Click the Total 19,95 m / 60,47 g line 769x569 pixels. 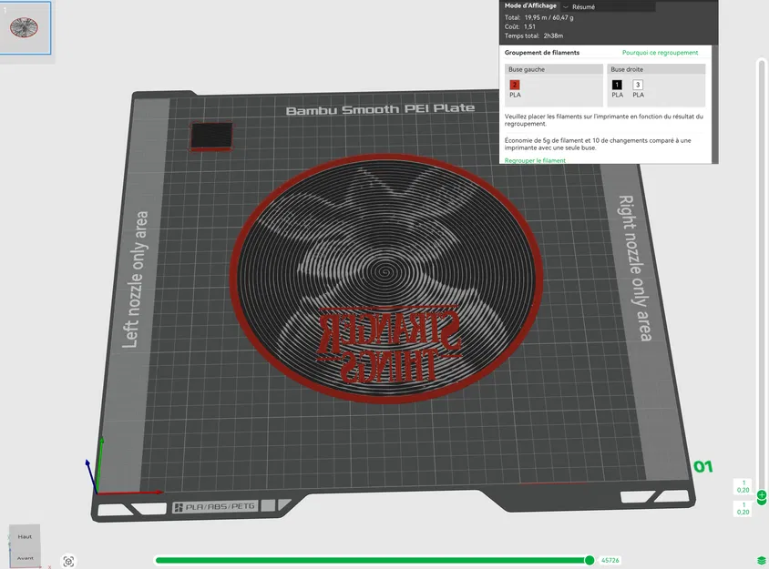click(x=539, y=17)
